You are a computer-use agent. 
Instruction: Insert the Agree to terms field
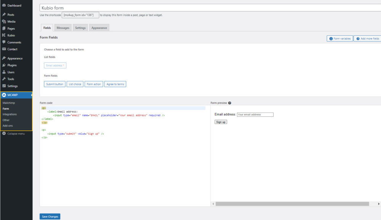[115, 84]
